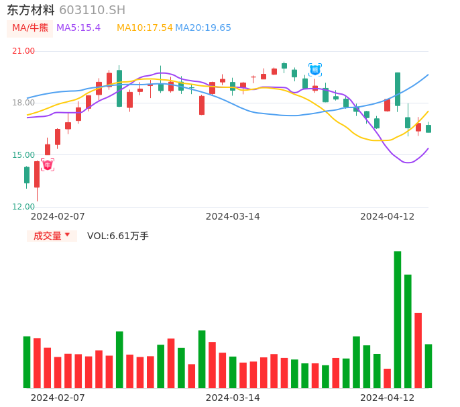Click the 21.00 price axis label

pyautogui.click(x=23, y=51)
